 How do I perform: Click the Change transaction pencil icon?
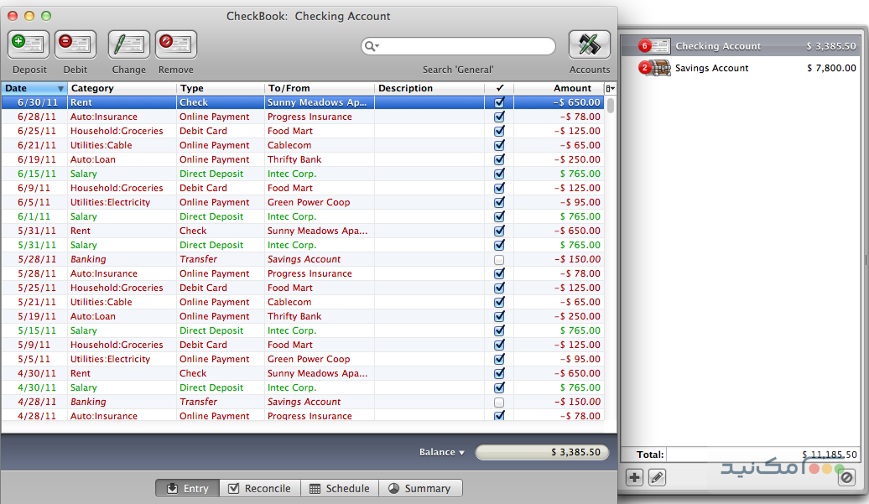128,44
